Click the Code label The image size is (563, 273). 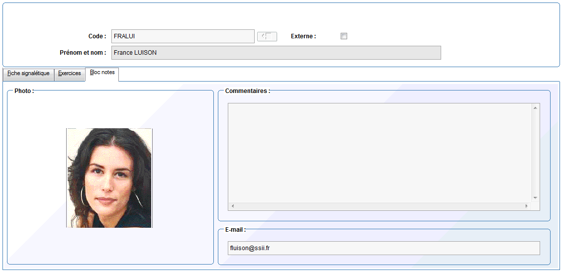[x=97, y=36]
